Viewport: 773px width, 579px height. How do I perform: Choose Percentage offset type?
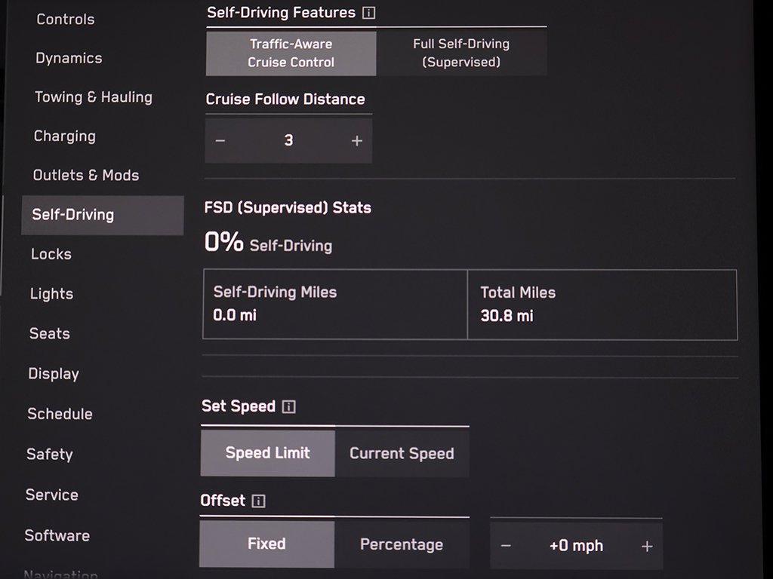[402, 544]
